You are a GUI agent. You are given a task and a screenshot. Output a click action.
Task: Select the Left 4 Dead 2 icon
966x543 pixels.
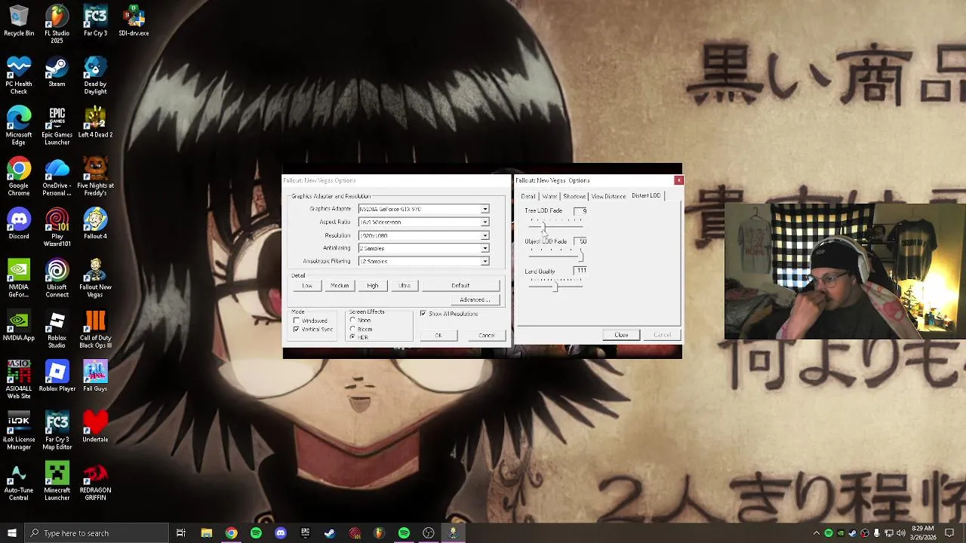(x=95, y=122)
